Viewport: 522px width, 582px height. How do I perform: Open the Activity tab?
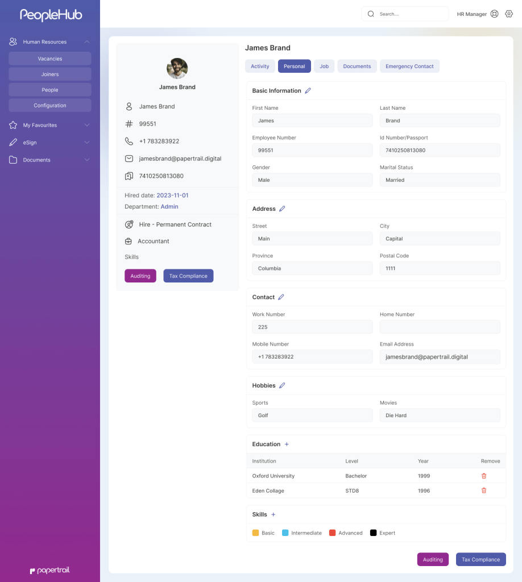click(259, 66)
